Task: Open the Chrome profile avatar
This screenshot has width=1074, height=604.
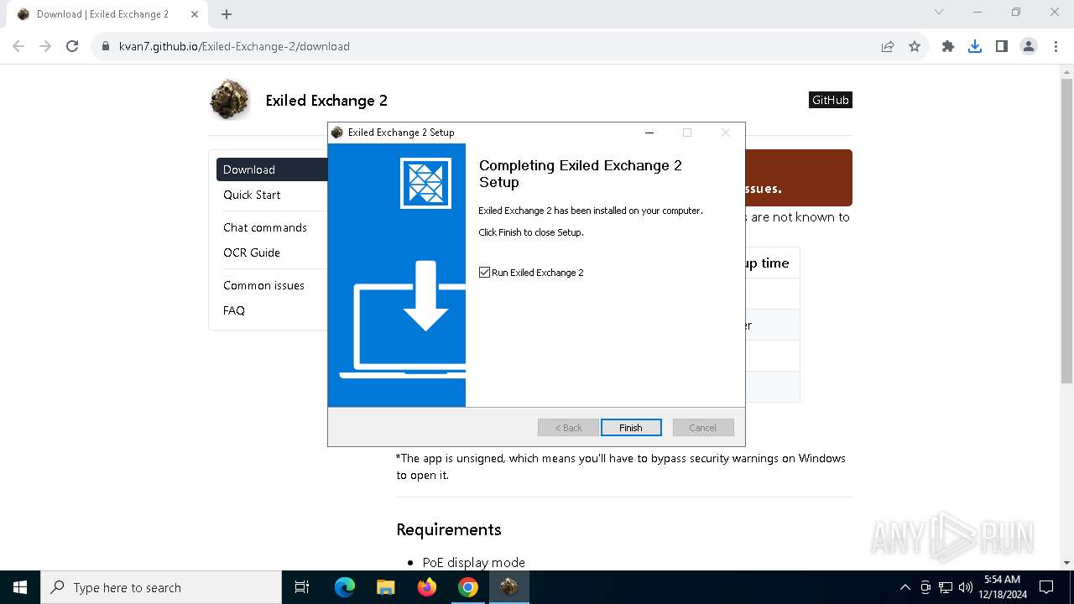Action: click(1029, 46)
